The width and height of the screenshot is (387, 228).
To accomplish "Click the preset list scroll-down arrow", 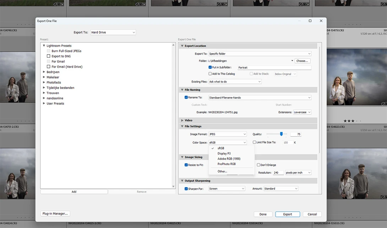I will click(x=173, y=186).
